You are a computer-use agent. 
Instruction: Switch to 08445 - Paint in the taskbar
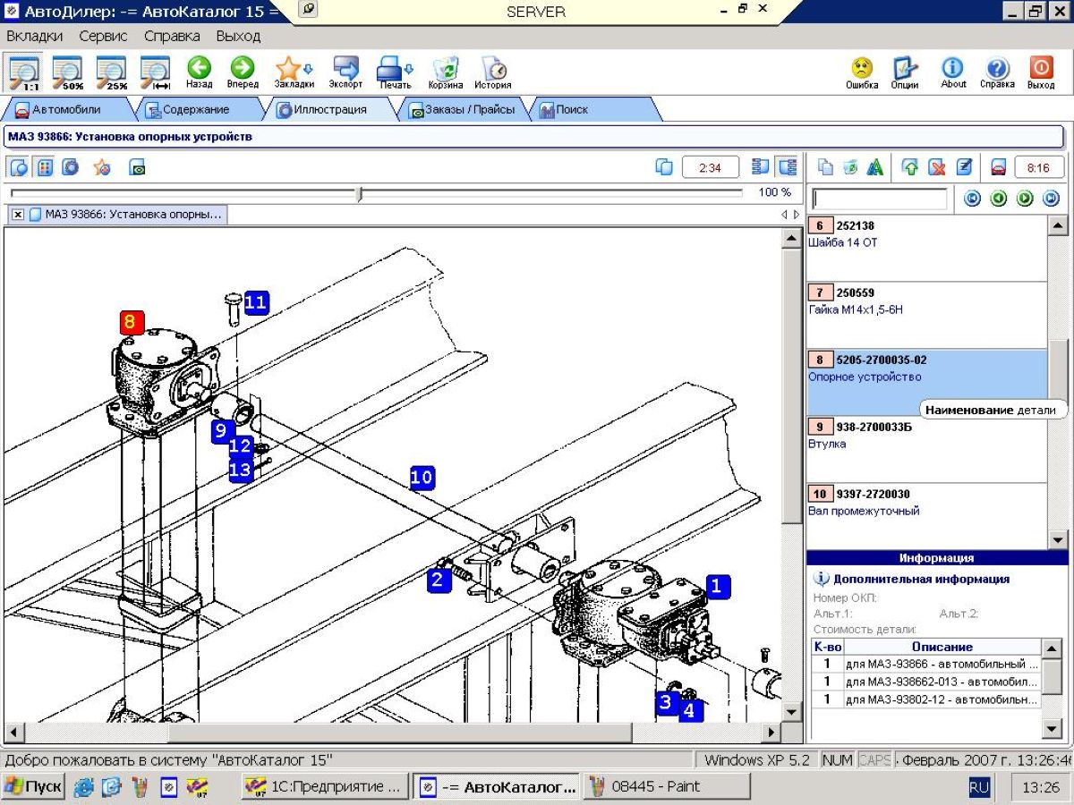point(667,787)
